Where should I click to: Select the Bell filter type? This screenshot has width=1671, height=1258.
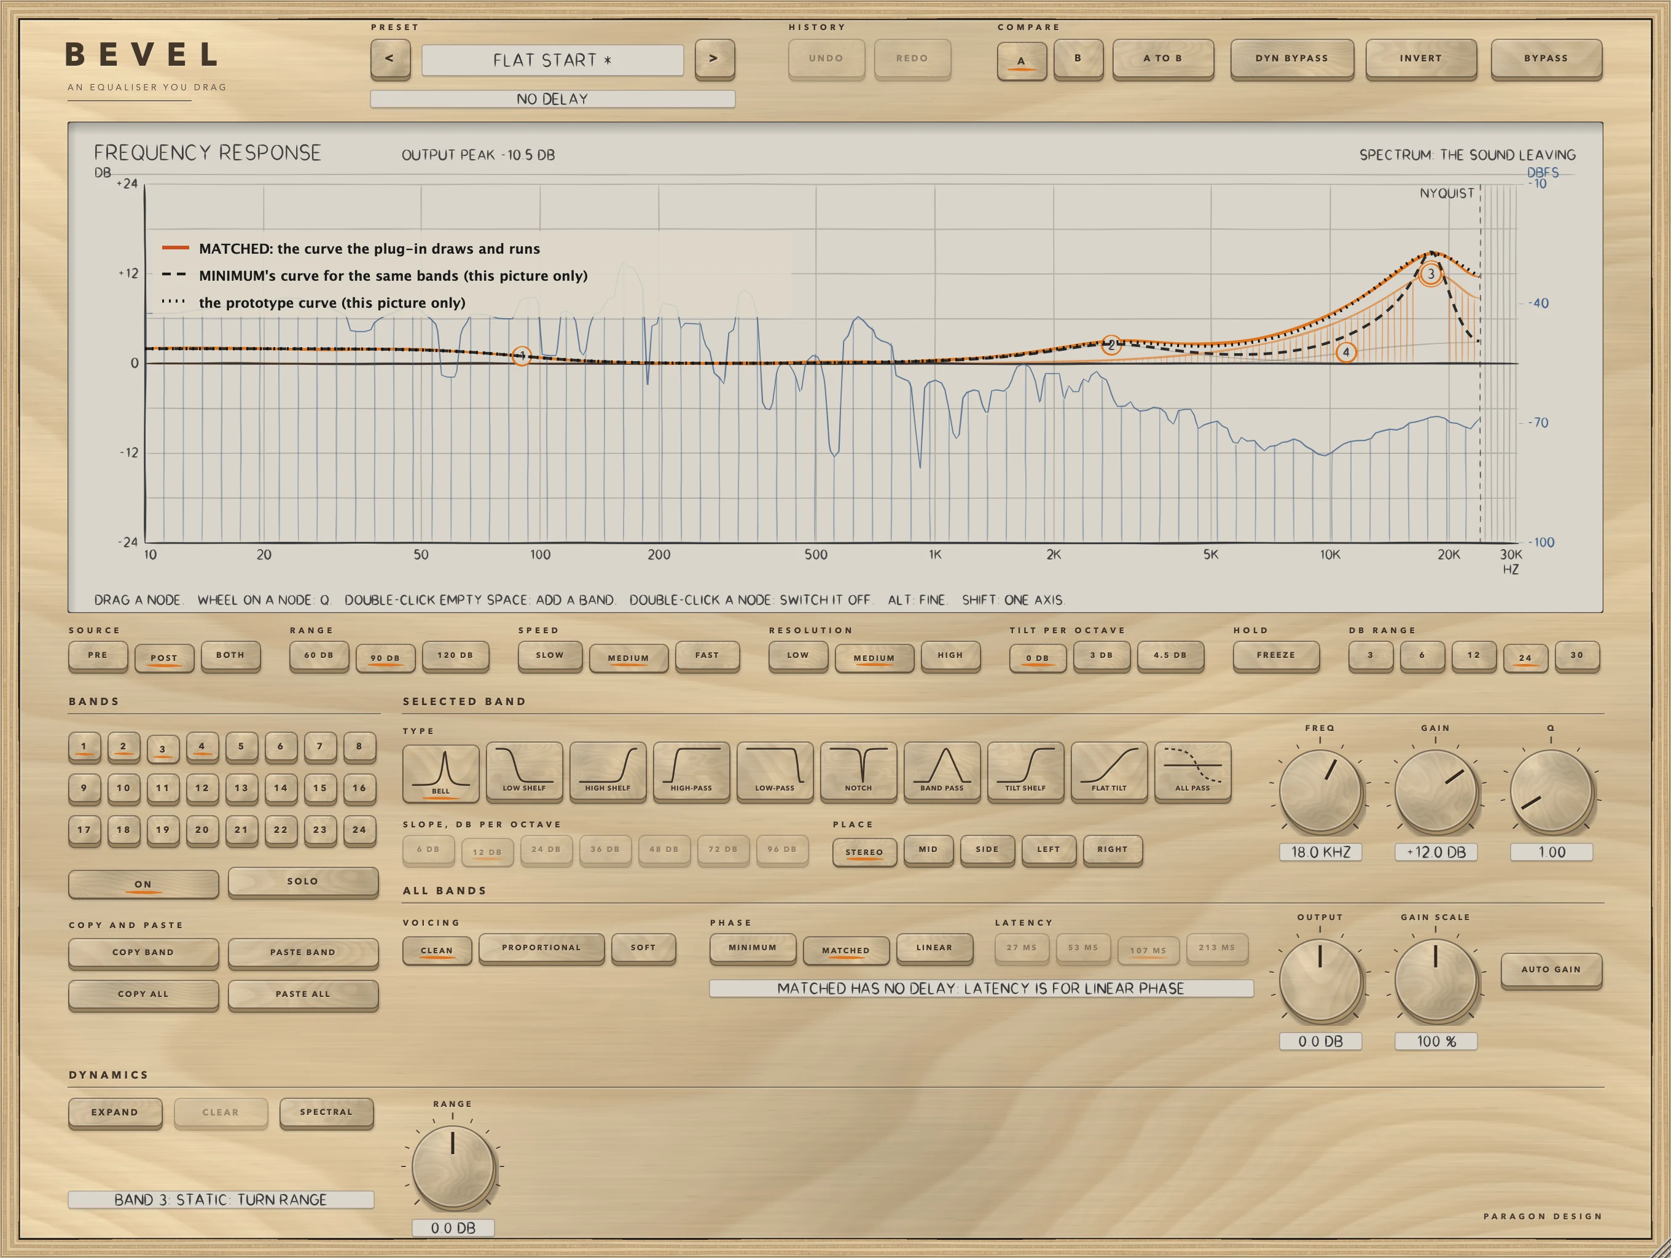(x=440, y=773)
